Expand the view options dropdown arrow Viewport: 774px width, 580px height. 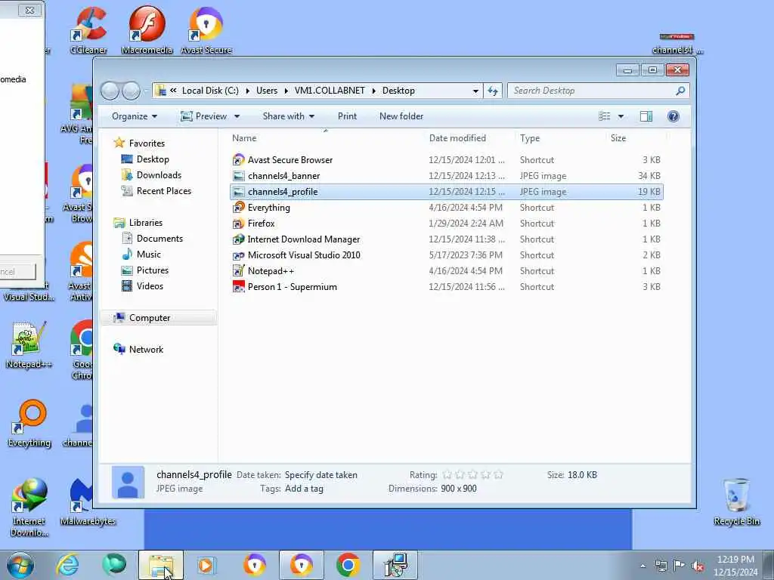621,116
